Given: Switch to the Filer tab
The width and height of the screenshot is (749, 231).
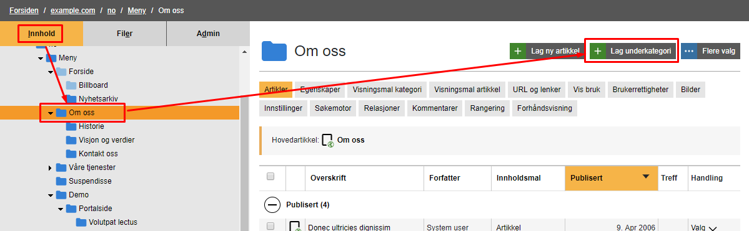Looking at the screenshot, I should (125, 34).
